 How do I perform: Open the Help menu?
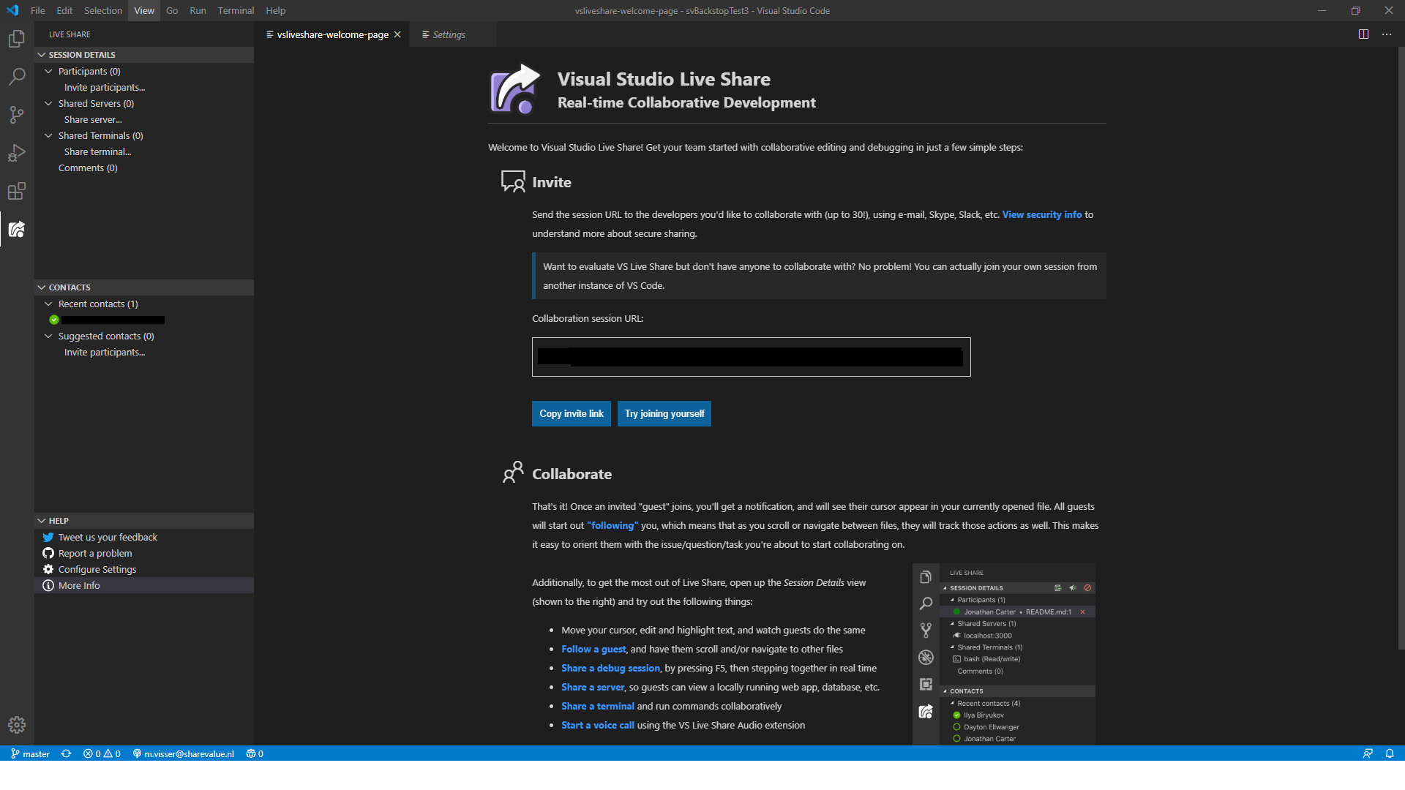click(x=275, y=10)
